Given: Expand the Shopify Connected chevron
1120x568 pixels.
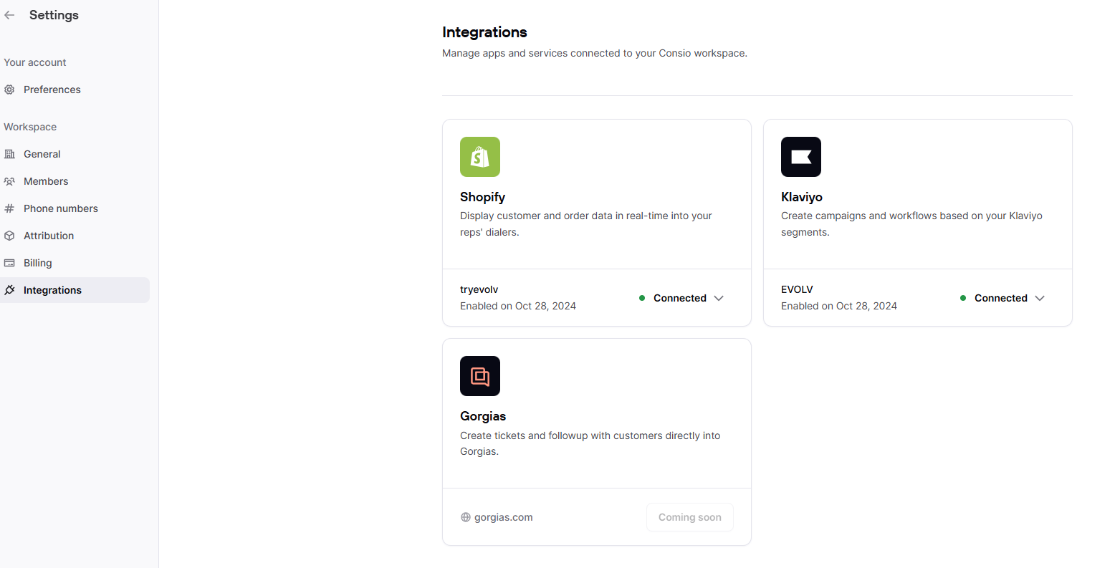Looking at the screenshot, I should click(x=719, y=298).
